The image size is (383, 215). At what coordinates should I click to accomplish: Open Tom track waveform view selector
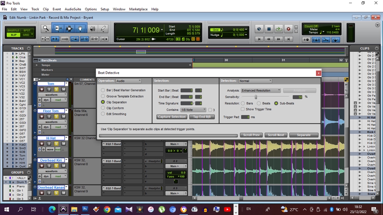[x=52, y=95]
